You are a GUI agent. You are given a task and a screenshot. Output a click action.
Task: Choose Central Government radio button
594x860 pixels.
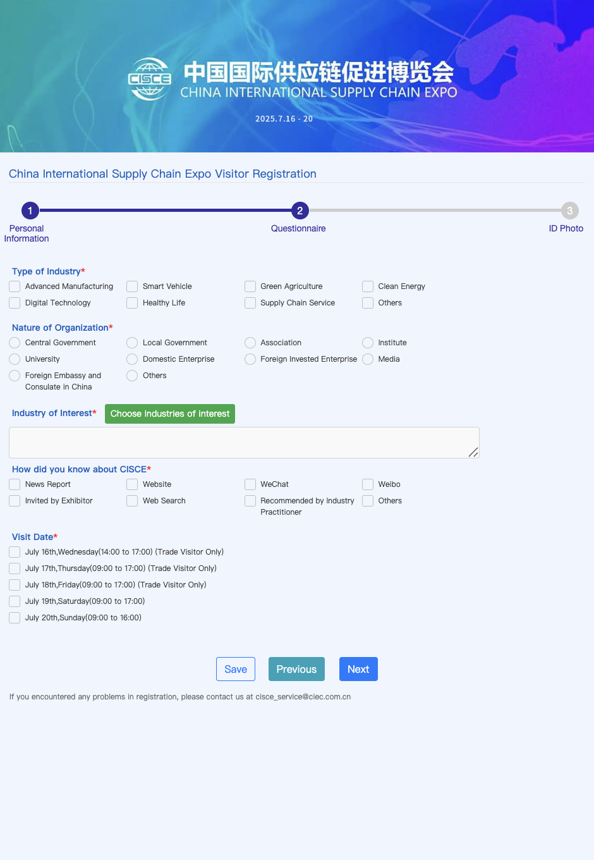pos(15,343)
